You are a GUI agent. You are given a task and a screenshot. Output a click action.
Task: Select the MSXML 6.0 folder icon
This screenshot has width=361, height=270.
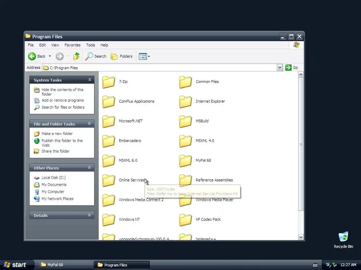[109, 160]
